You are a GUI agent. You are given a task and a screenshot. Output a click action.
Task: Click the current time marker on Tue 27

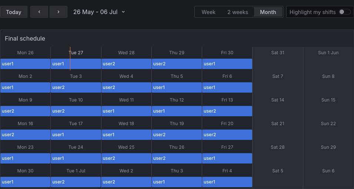70,58
